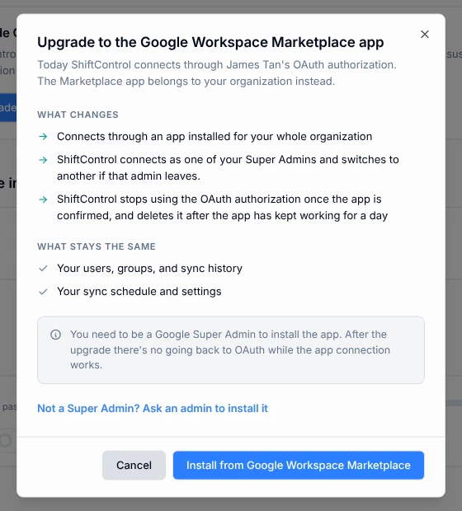Click the subtitle mentioning James Tan's OAuth authorization
The height and width of the screenshot is (511, 462).
pos(217,73)
